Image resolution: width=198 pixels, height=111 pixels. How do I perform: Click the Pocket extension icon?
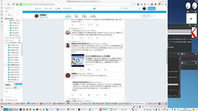click(x=152, y=4)
